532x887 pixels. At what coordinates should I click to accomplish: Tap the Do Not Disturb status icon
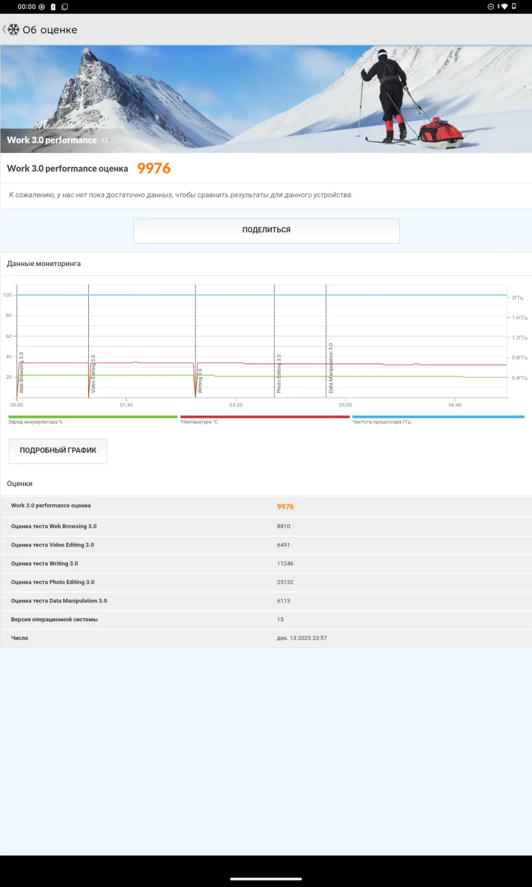pyautogui.click(x=490, y=6)
